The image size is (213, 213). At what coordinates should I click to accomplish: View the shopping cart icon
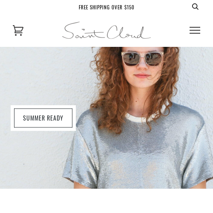[18, 30]
